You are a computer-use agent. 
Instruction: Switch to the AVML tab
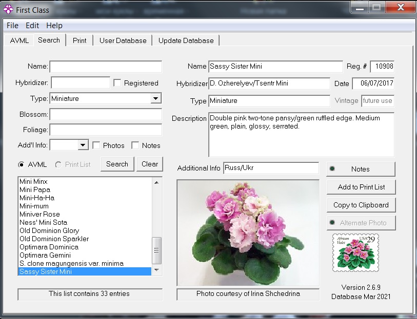pyautogui.click(x=19, y=40)
